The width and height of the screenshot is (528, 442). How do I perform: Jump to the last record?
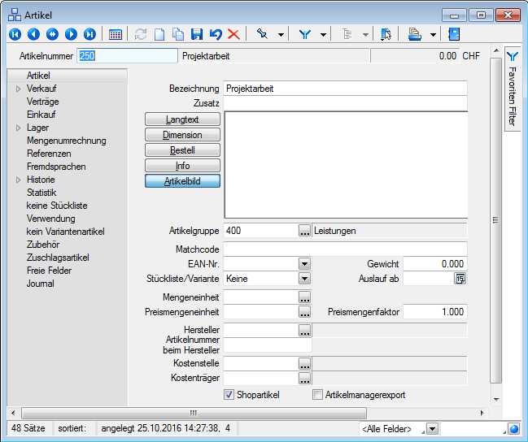[89, 34]
